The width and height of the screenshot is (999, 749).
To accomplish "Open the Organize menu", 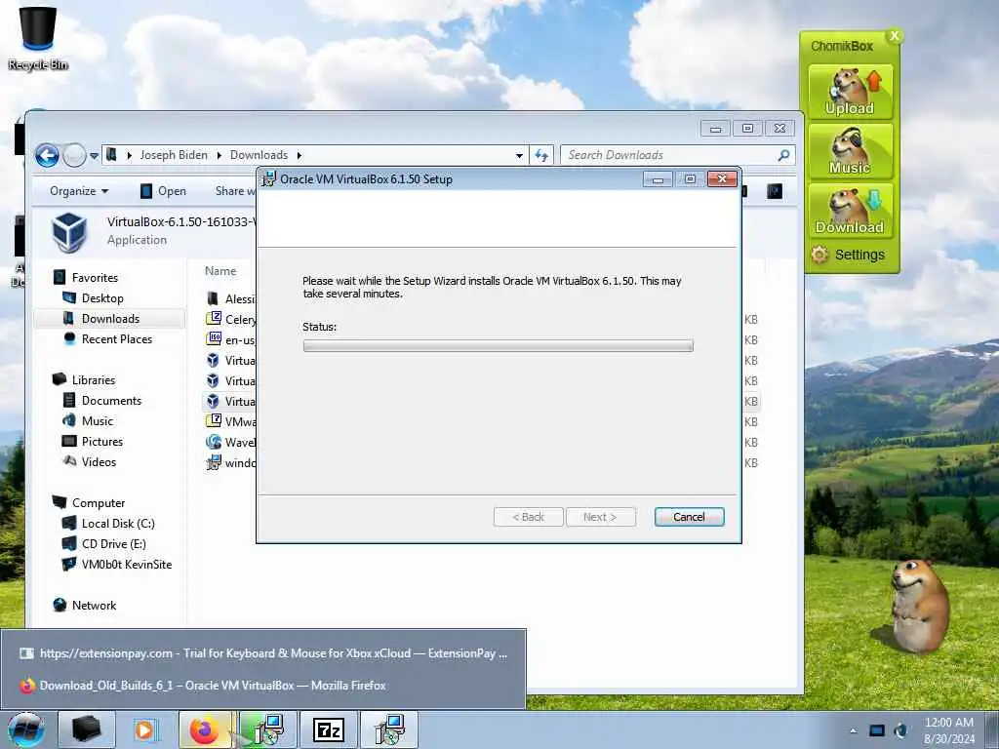I will coord(79,191).
